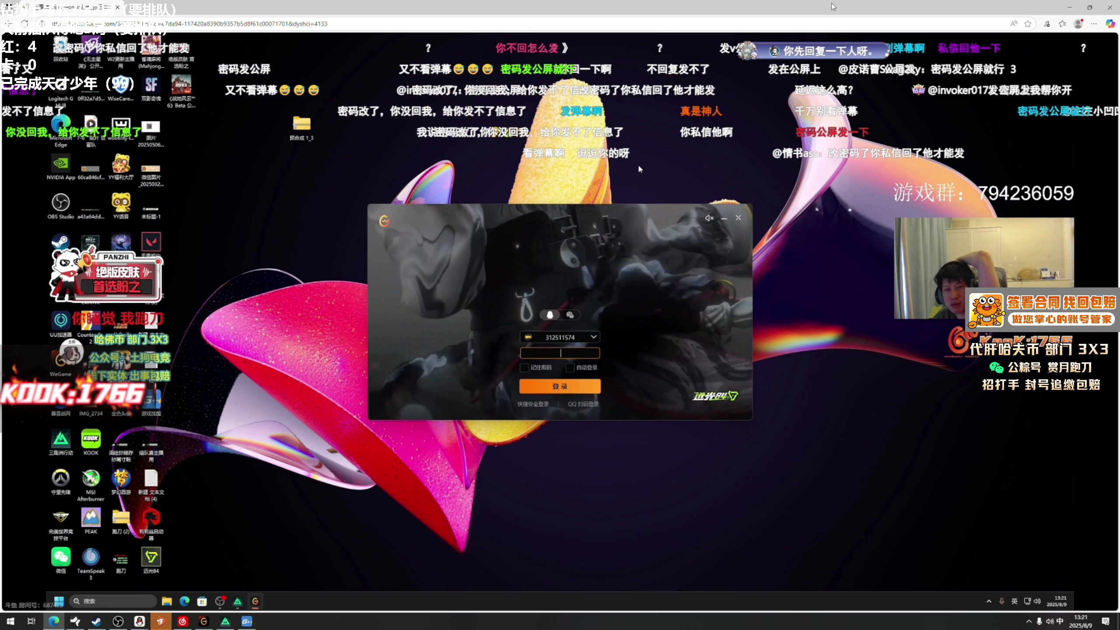Screen dimensions: 1120x630
Task: Switch to QQ login tab icon
Action: 550,315
